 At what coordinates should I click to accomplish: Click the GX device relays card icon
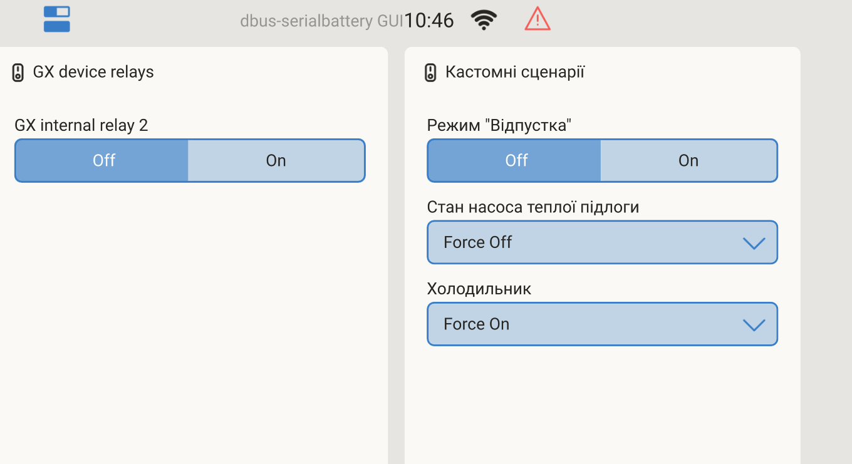18,72
